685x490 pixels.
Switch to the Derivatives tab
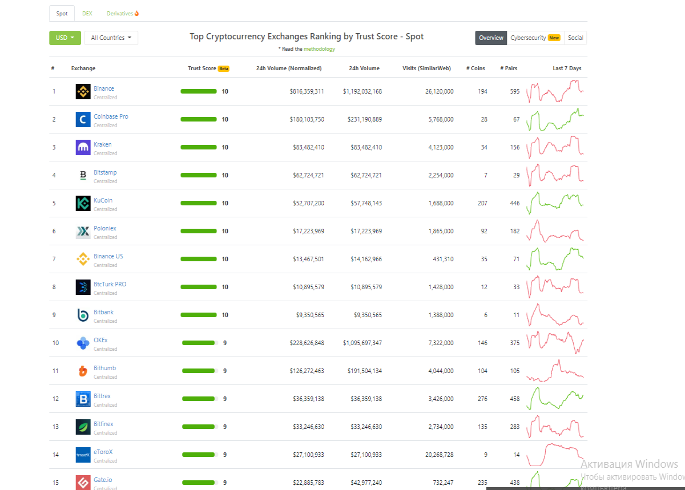click(123, 13)
